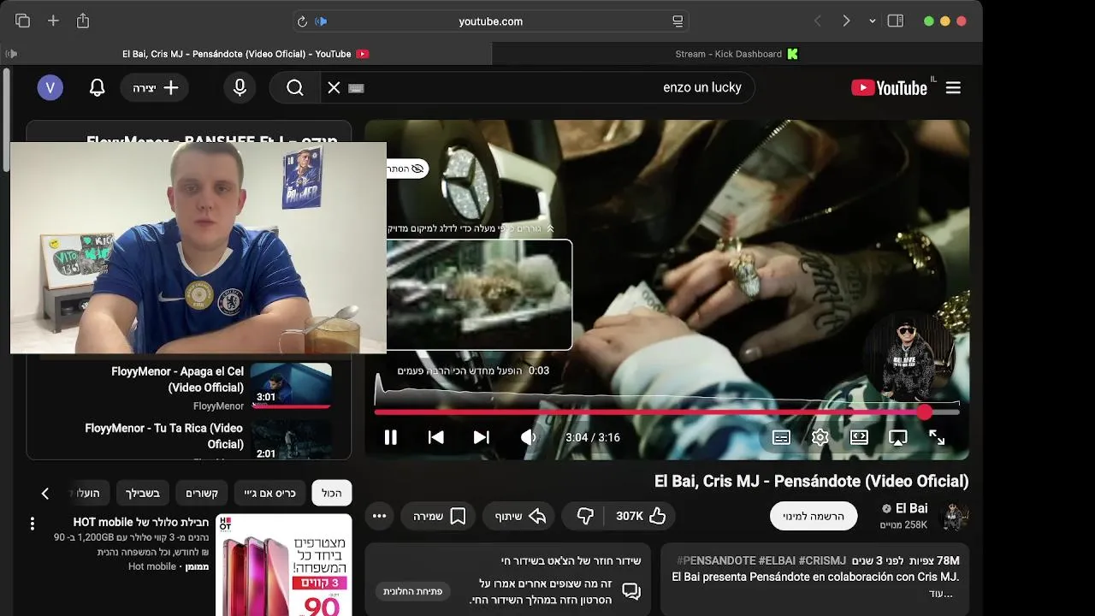The height and width of the screenshot is (616, 1095).
Task: Click the פתיחת החלונית chat replay button
Action: point(412,591)
